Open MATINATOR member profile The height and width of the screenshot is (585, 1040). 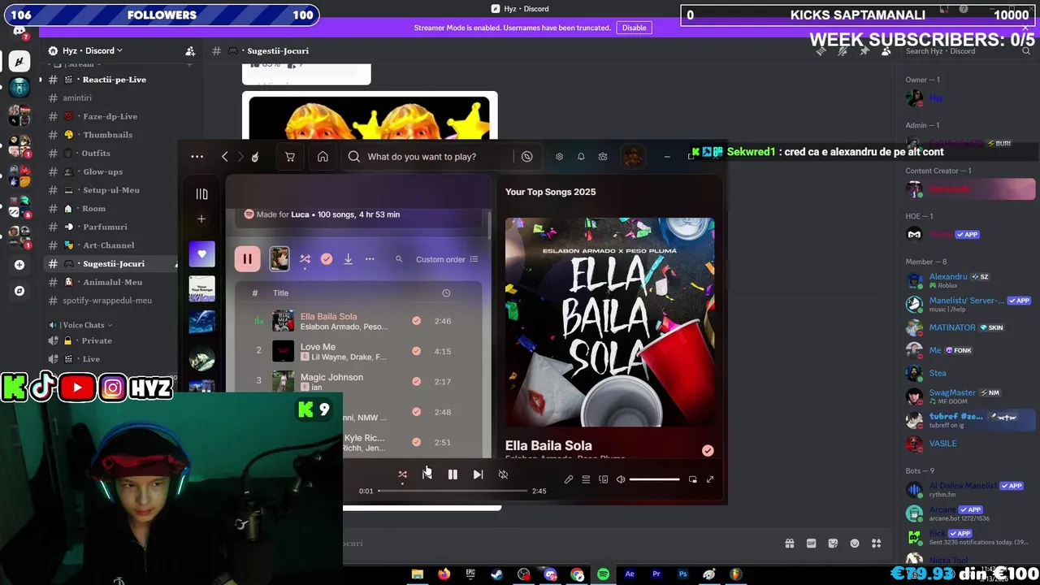point(968,327)
